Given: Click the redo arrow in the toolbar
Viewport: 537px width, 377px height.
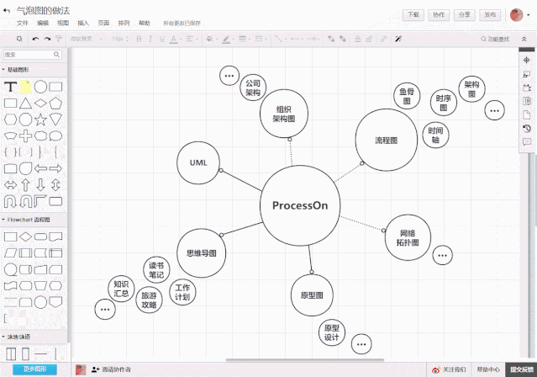Looking at the screenshot, I should (47, 39).
